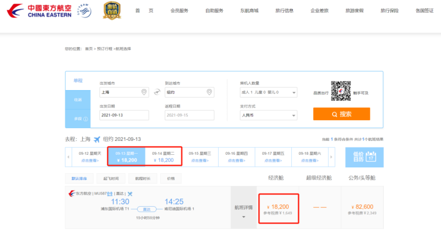Click next dates arrow in date strip
Viewport: 441px width, 231px height.
[x=332, y=156]
